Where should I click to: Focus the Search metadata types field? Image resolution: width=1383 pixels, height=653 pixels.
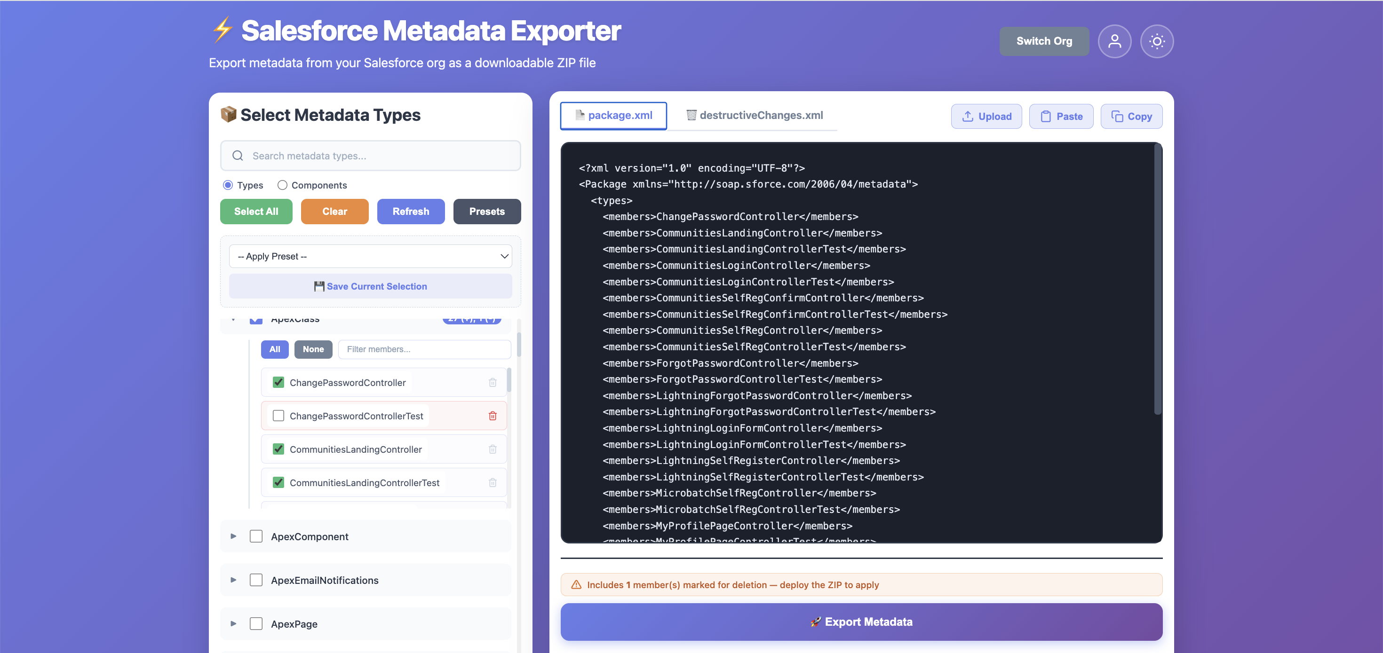(x=371, y=156)
